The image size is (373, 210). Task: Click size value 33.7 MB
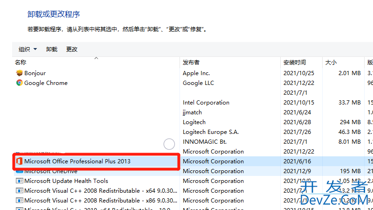[x=349, y=102]
